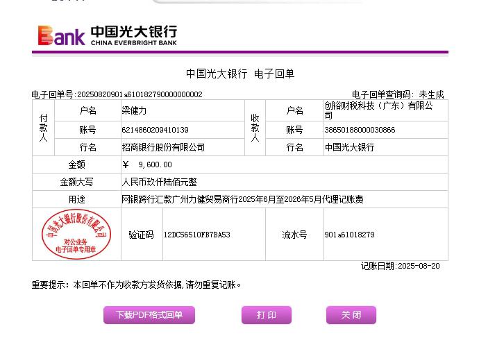The image size is (479, 338).
Task: Select verification code 12DC56510FB7BA53
Action: click(x=196, y=235)
